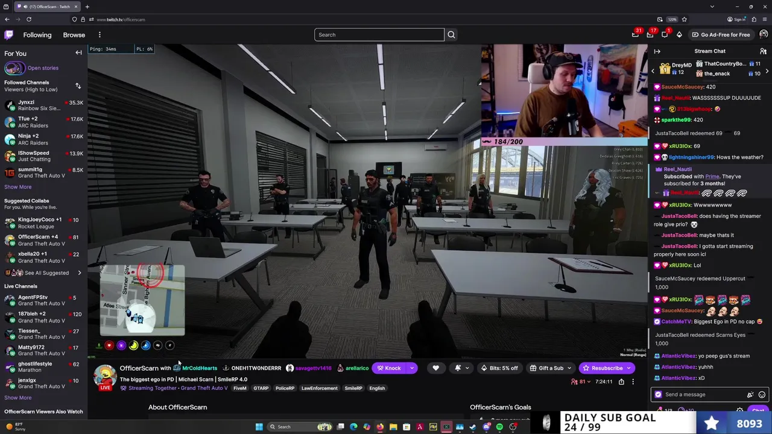Image resolution: width=772 pixels, height=434 pixels.
Task: Show more followed channels
Action: point(17,187)
